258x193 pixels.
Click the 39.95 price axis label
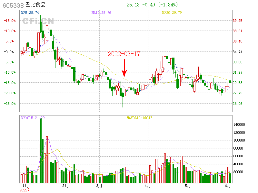pyautogui.click(x=238, y=21)
